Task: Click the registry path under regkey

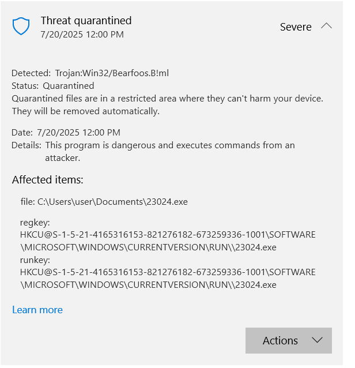Action: pos(168,241)
